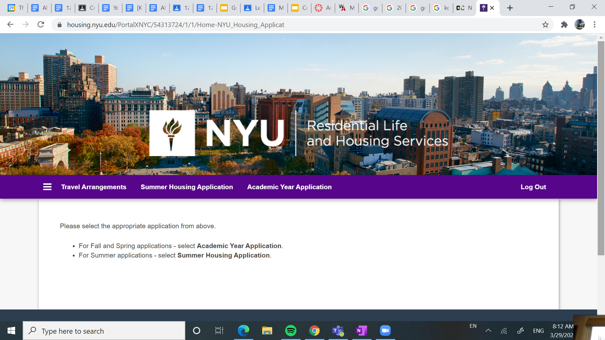Close the active NYU housing tab
The width and height of the screenshot is (605, 340).
point(492,8)
